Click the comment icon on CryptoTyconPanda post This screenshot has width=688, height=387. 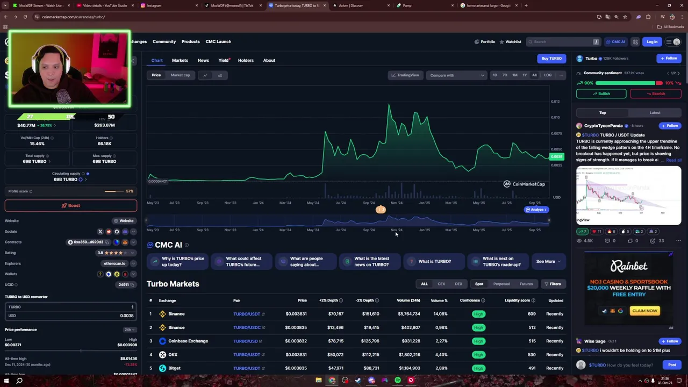tap(607, 241)
